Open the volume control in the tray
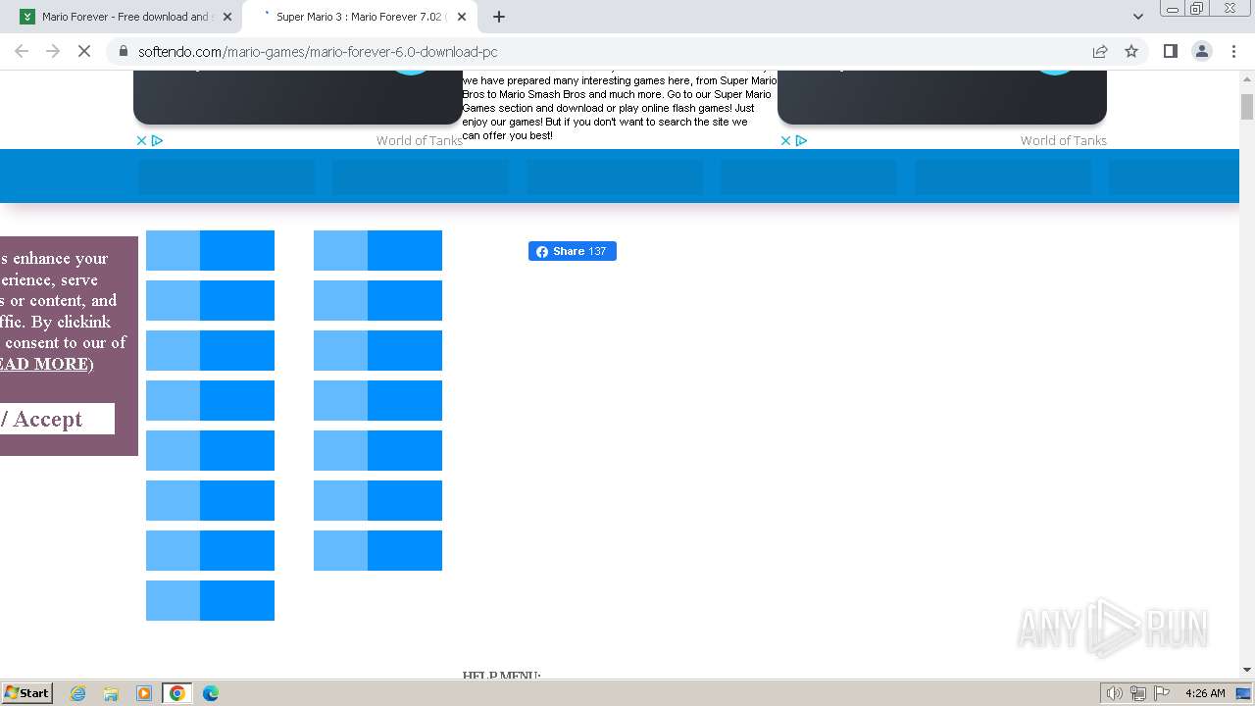Image resolution: width=1255 pixels, height=706 pixels. (x=1114, y=693)
